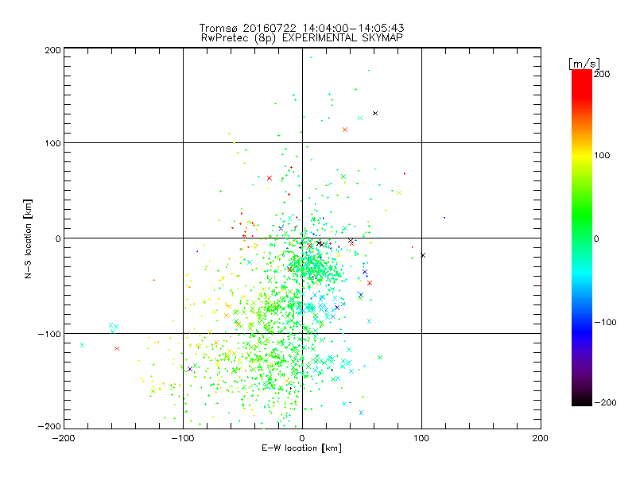Click the black bottom of the colorbar
The image size is (636, 477).
pos(582,400)
